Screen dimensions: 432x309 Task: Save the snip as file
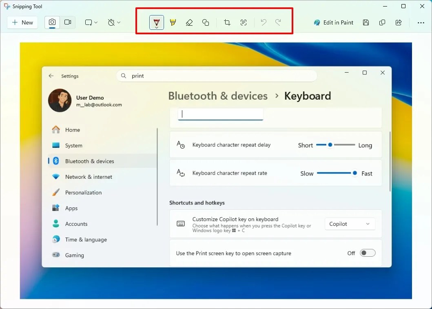(x=366, y=22)
